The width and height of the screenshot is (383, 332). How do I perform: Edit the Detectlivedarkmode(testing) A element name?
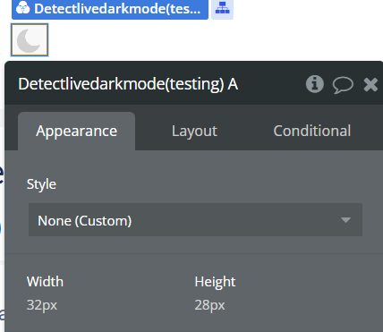(128, 84)
